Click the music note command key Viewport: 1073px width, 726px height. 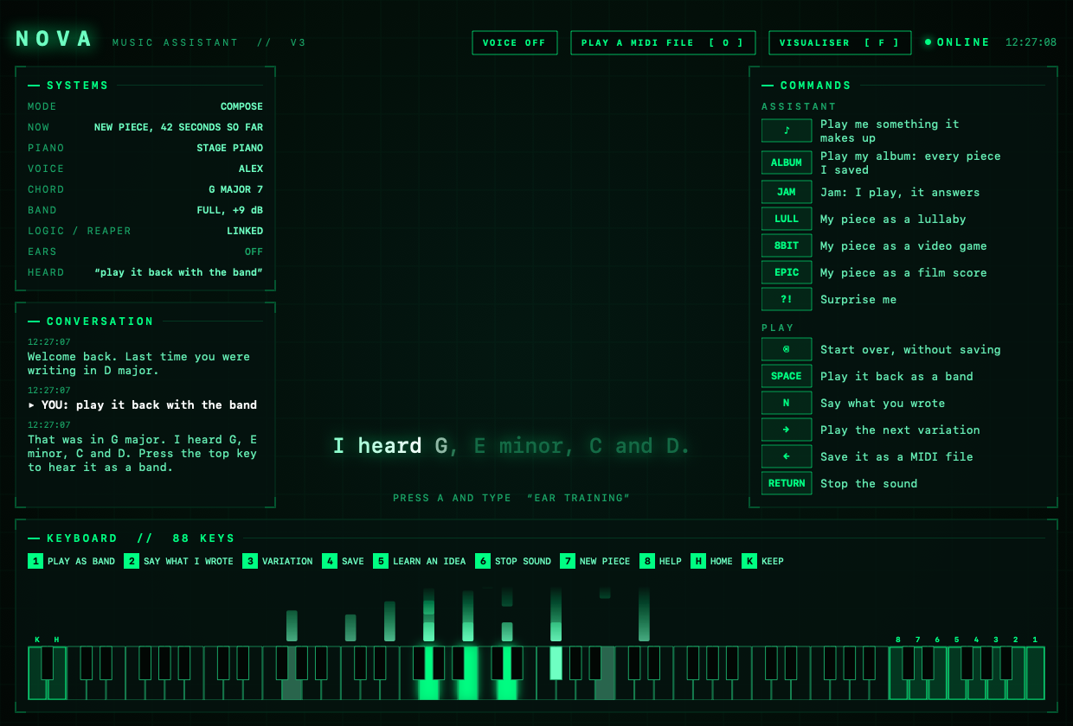coord(787,131)
